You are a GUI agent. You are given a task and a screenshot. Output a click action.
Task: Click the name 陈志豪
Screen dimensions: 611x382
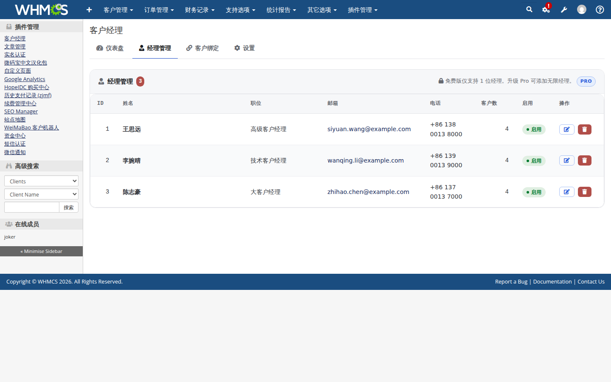132,192
